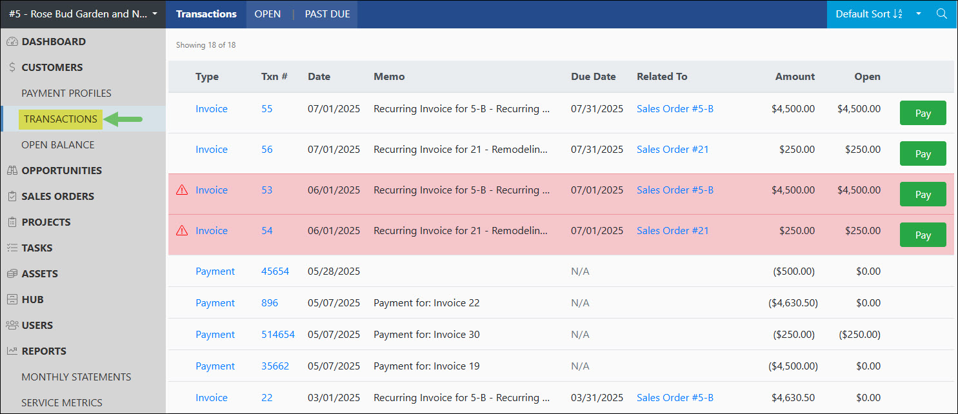This screenshot has width=958, height=414.
Task: Click the Assets sidebar icon
Action: tap(13, 273)
